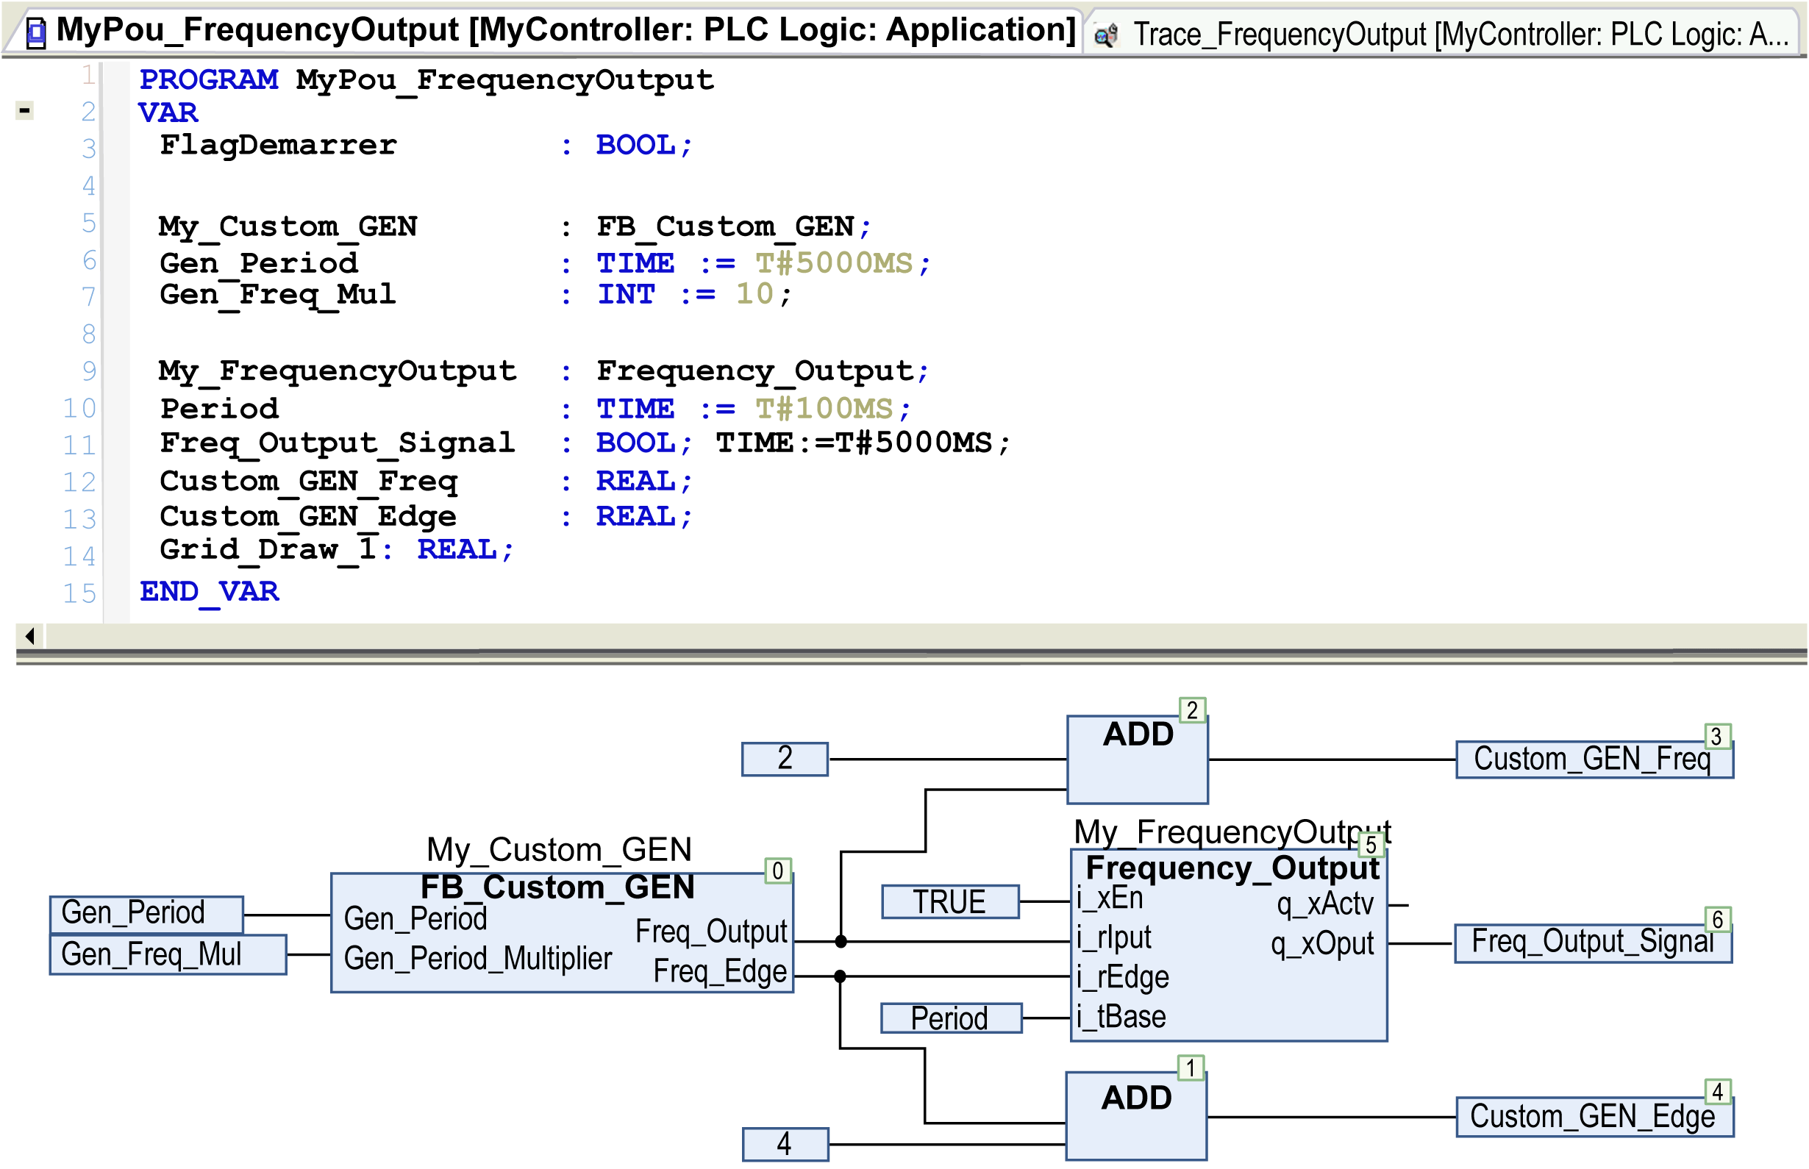The height and width of the screenshot is (1169, 1809).
Task: Select the Freq_Output_Signal output box
Action: tap(1592, 943)
